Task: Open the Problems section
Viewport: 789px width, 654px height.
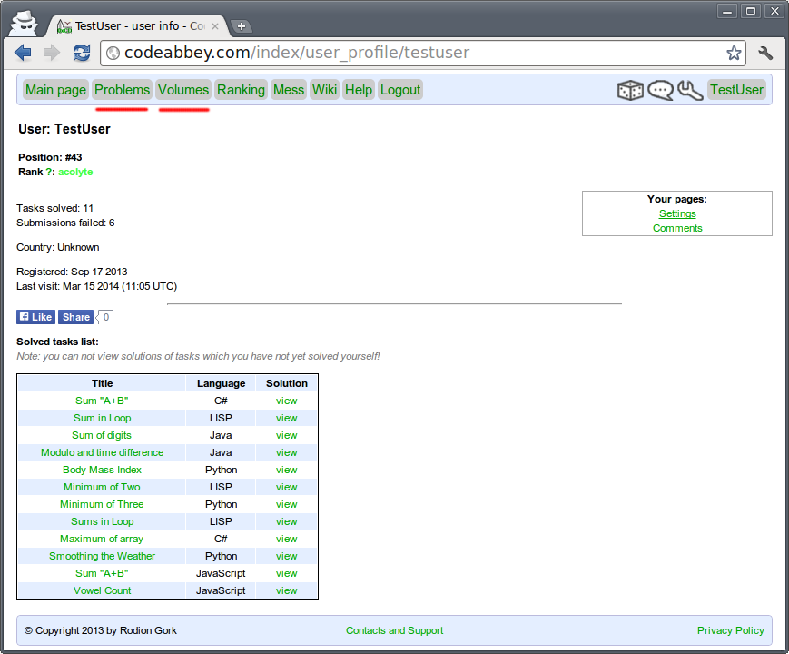Action: [122, 90]
